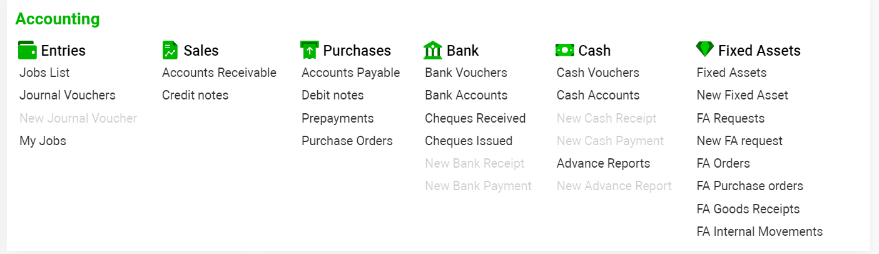Screen dimensions: 879x254
Task: Open FA Goods Receipts
Action: 748,209
